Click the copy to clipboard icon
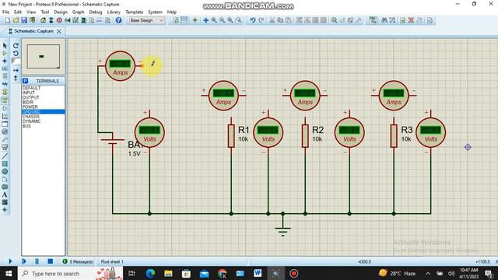Viewport: 498px width, 280px height. (280, 20)
